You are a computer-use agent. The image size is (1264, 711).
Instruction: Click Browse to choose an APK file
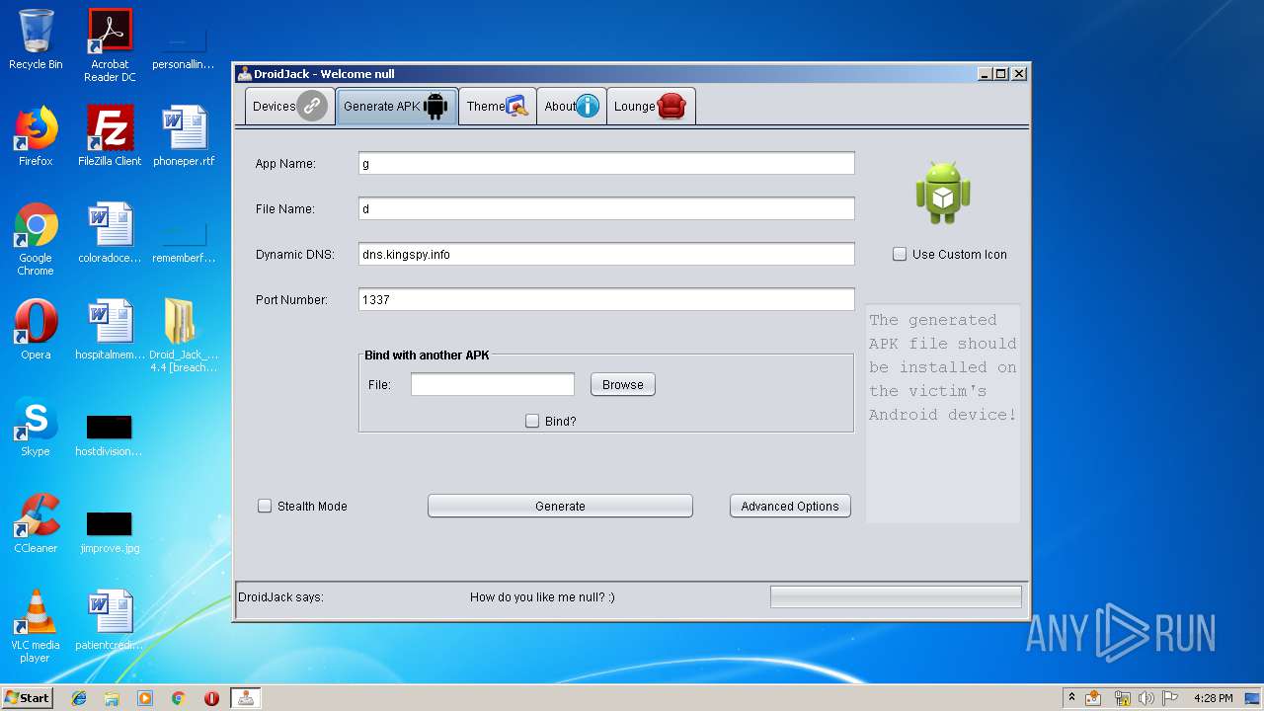[x=623, y=384]
